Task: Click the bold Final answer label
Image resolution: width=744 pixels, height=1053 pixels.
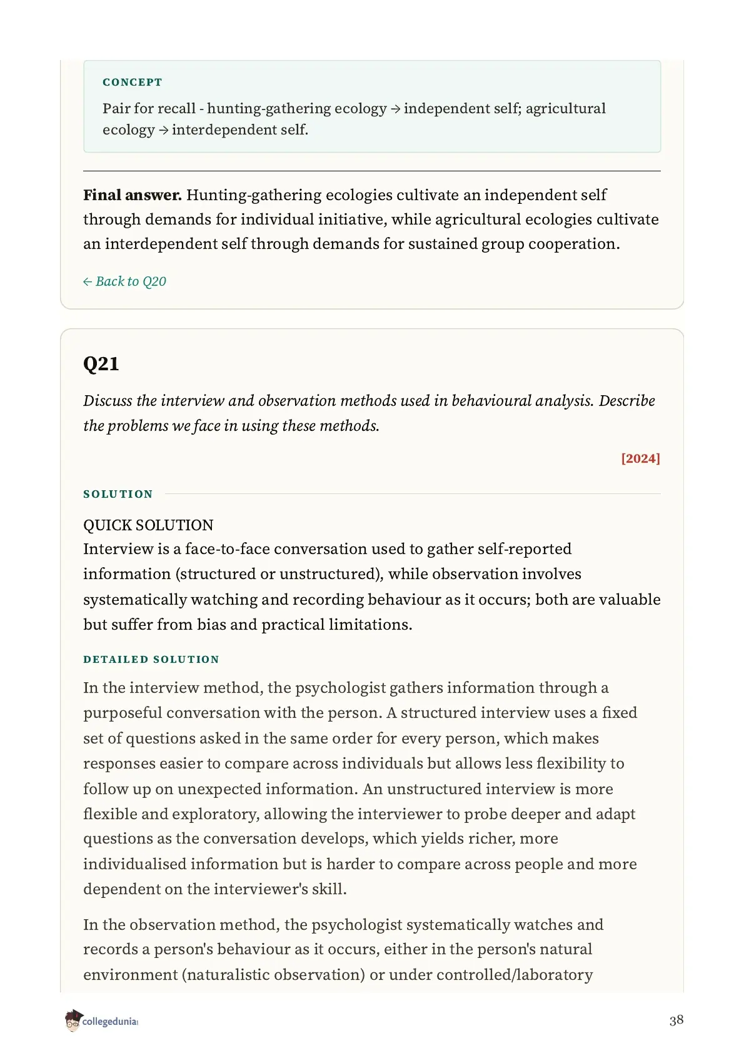Action: pyautogui.click(x=133, y=195)
